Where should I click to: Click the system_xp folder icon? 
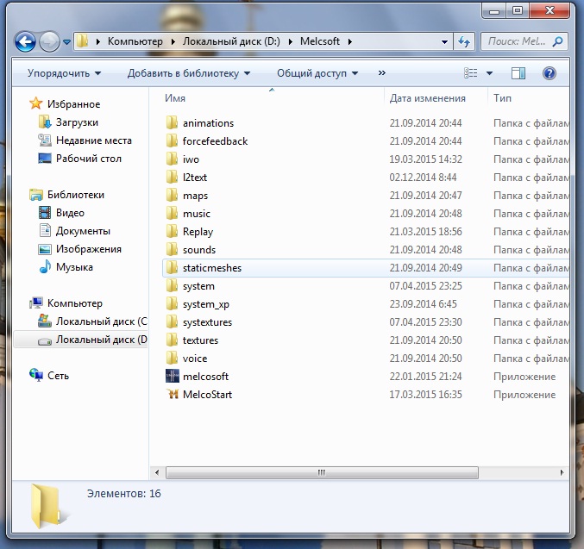pos(172,303)
